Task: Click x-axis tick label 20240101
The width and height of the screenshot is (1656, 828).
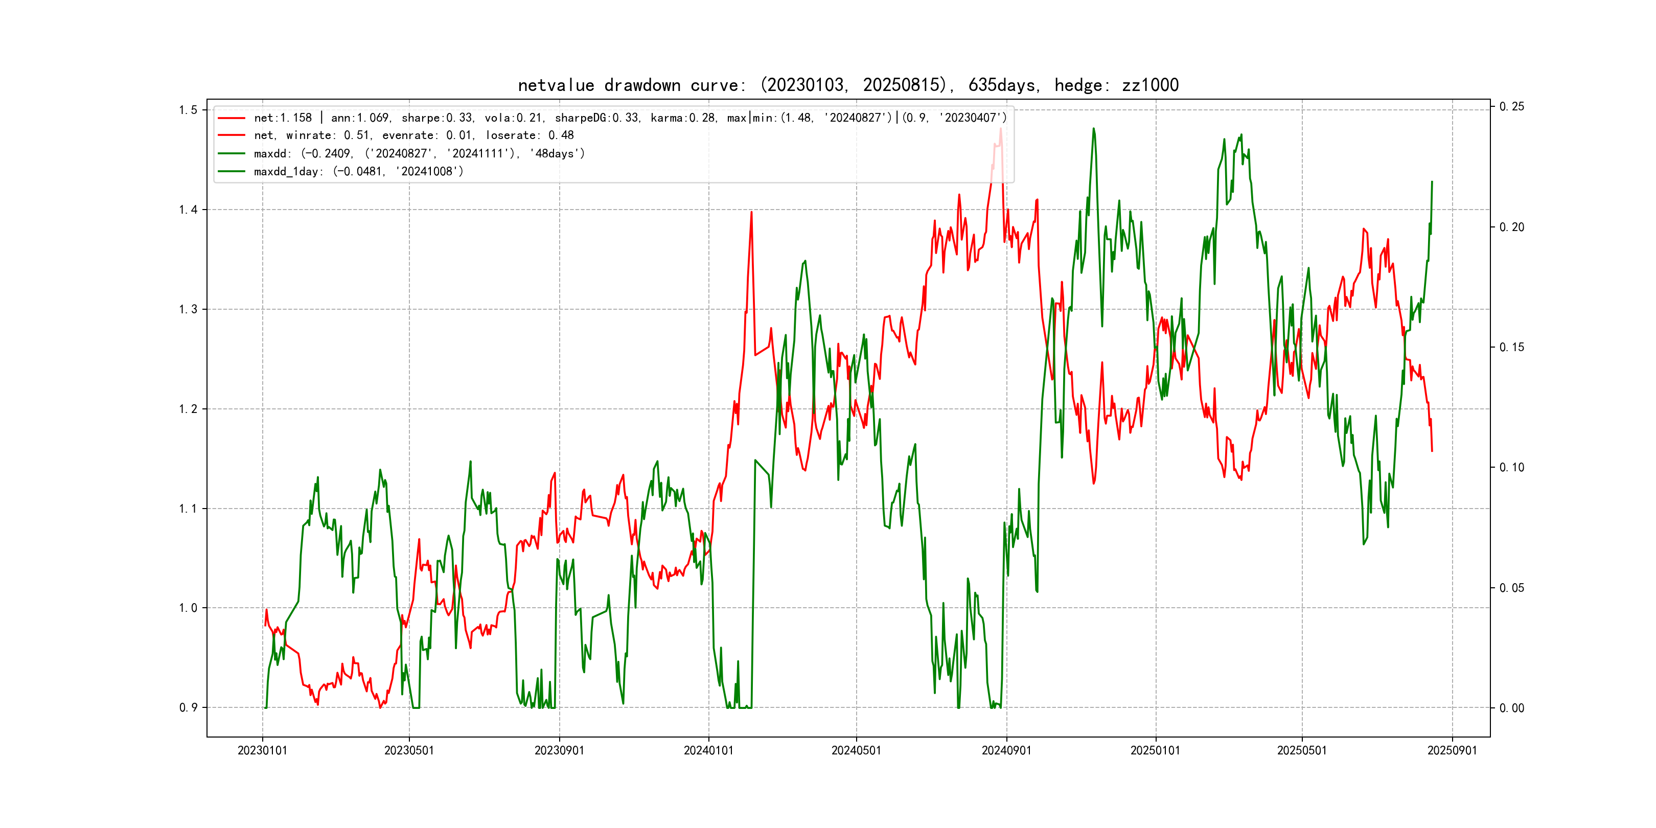Action: tap(708, 750)
